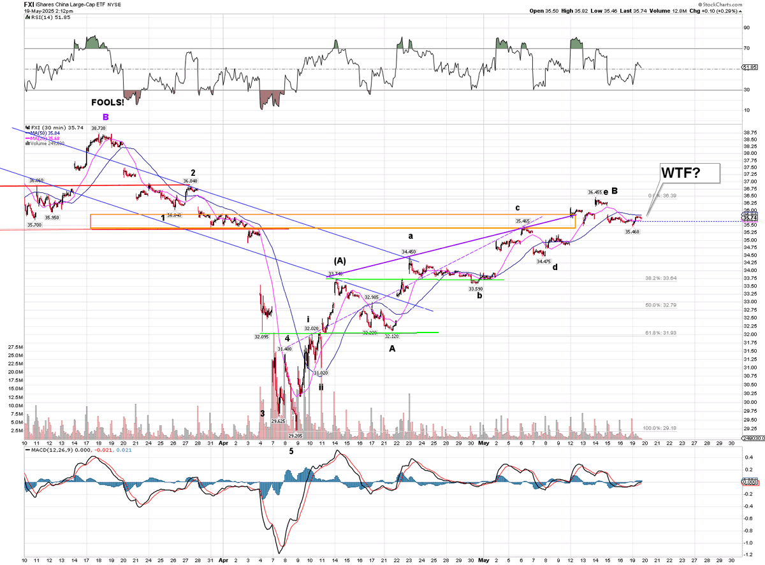Click the "36.840" price label
Screen dimensions: 765x565
tap(190, 181)
